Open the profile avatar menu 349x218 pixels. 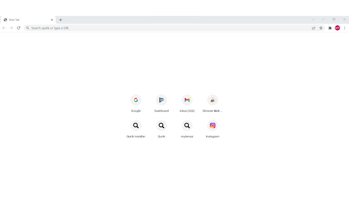(338, 28)
